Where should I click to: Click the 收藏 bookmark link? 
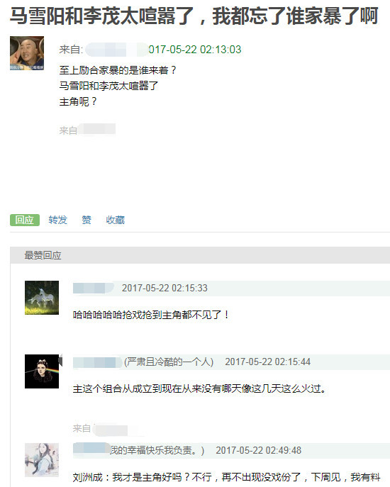tap(116, 220)
